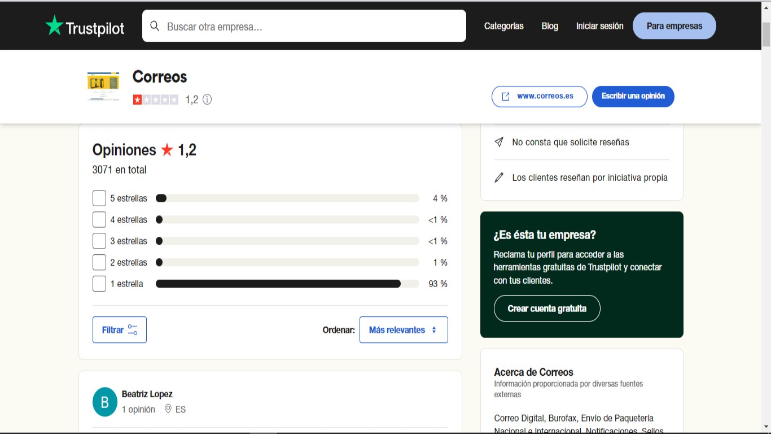Click the '3071 en total' text
Viewport: 771px width, 434px height.
point(119,170)
